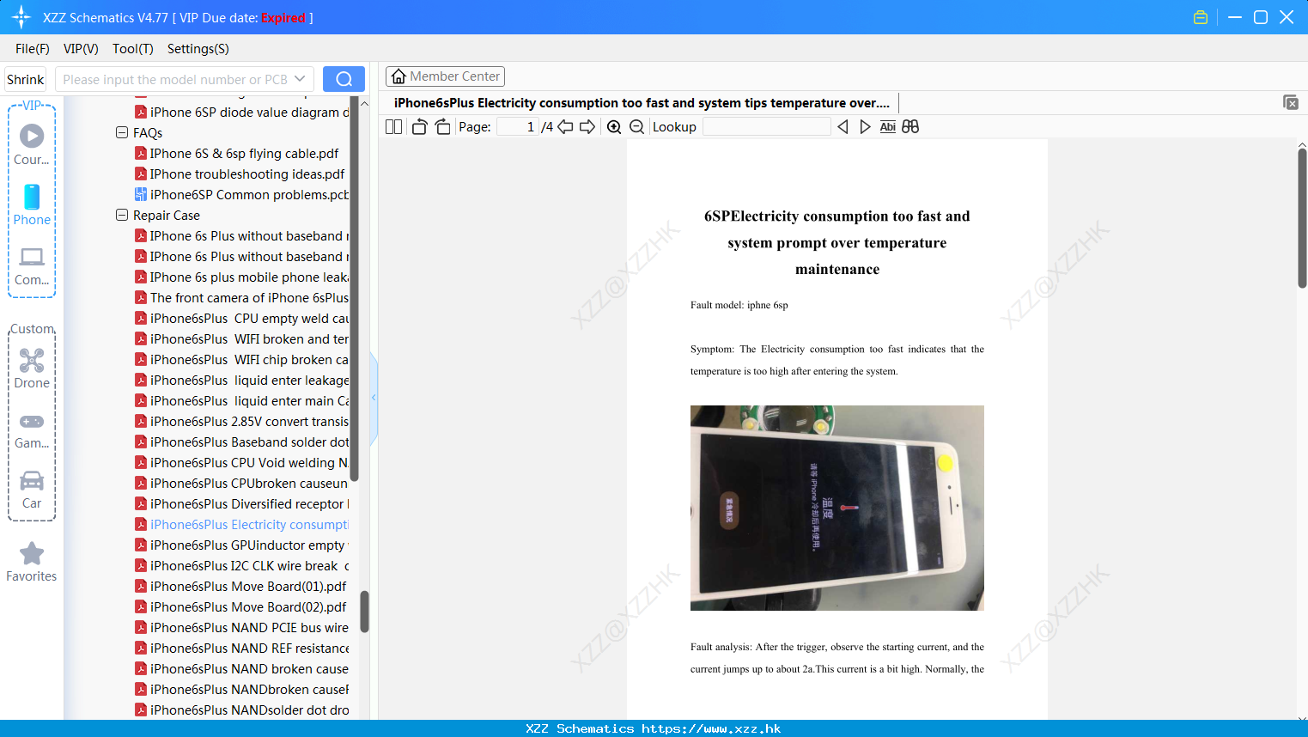Click the blue search button
This screenshot has height=737, width=1308.
click(x=344, y=79)
